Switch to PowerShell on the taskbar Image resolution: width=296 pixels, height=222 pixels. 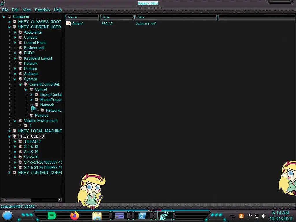(142, 216)
